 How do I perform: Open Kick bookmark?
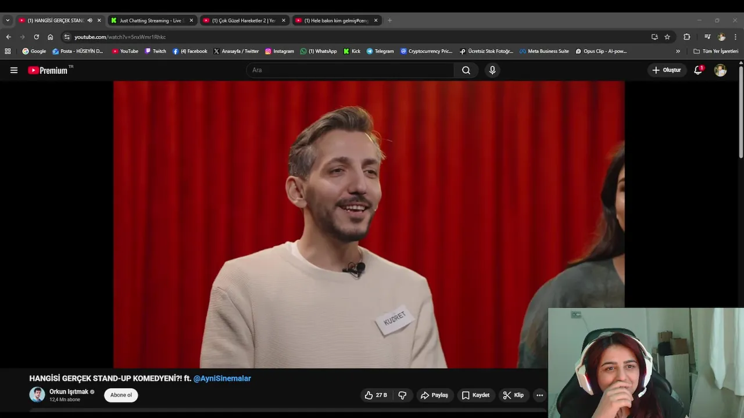352,51
